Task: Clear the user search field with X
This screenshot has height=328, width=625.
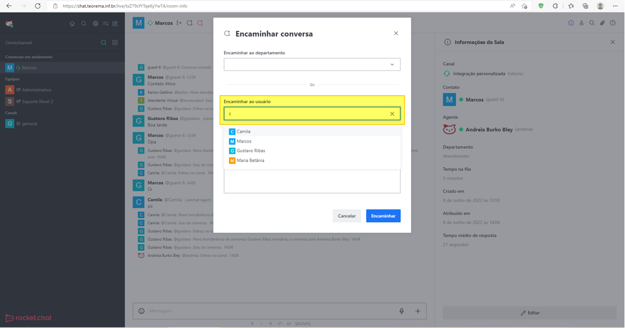Action: tap(392, 114)
